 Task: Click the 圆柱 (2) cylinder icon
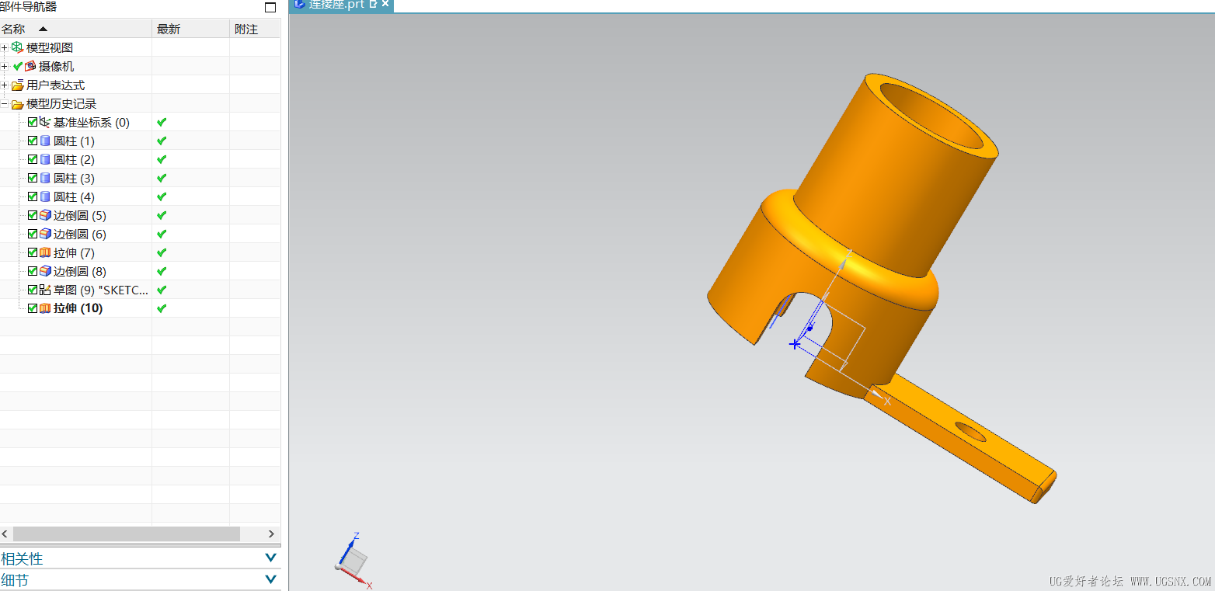pos(45,159)
